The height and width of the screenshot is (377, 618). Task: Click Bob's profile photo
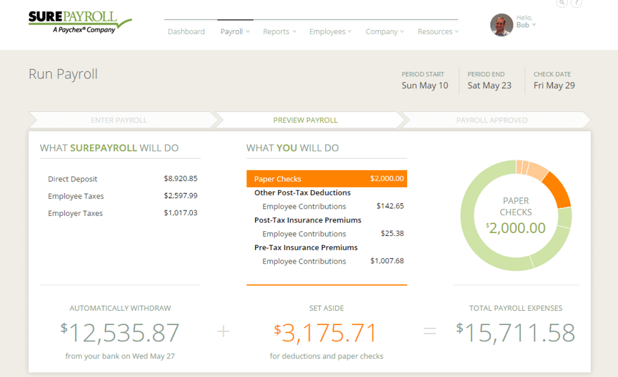(501, 25)
